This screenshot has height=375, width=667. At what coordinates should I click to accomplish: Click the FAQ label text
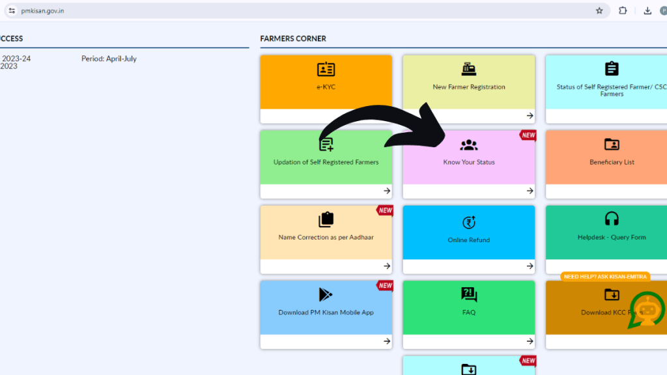[x=469, y=312]
